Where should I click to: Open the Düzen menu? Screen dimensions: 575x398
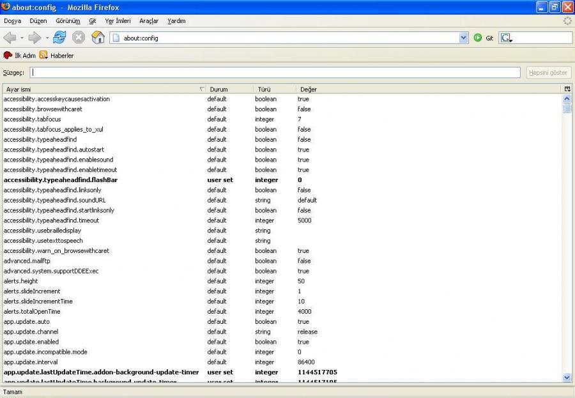38,21
